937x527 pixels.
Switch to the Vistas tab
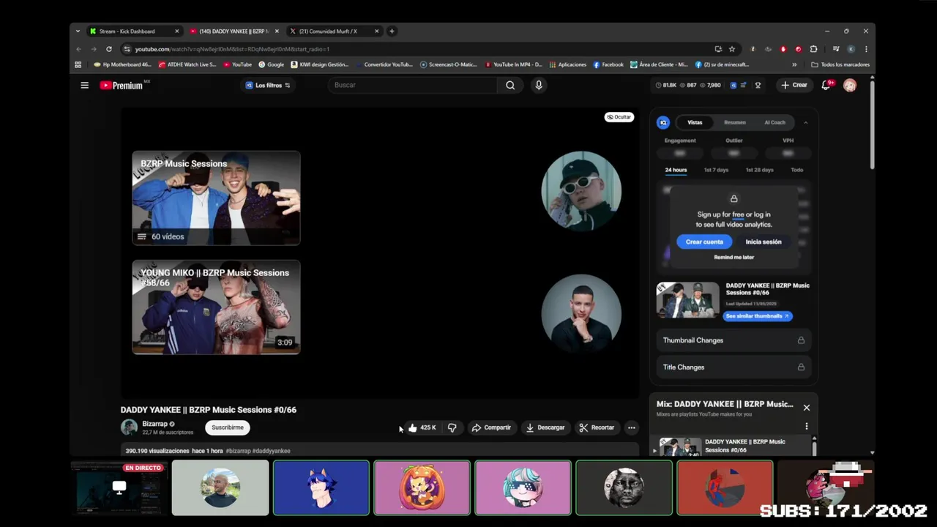pyautogui.click(x=695, y=122)
